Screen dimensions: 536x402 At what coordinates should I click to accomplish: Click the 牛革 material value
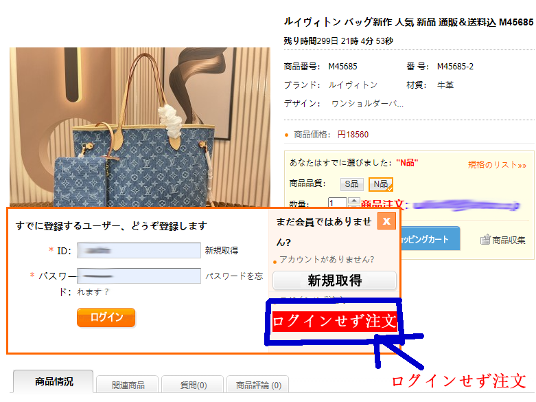coord(445,85)
